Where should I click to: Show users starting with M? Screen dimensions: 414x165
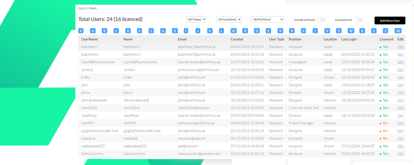pyautogui.click(x=233, y=31)
